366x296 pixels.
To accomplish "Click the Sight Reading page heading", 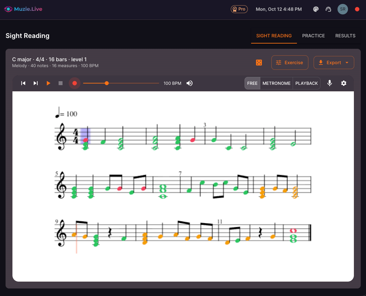I will [x=27, y=36].
